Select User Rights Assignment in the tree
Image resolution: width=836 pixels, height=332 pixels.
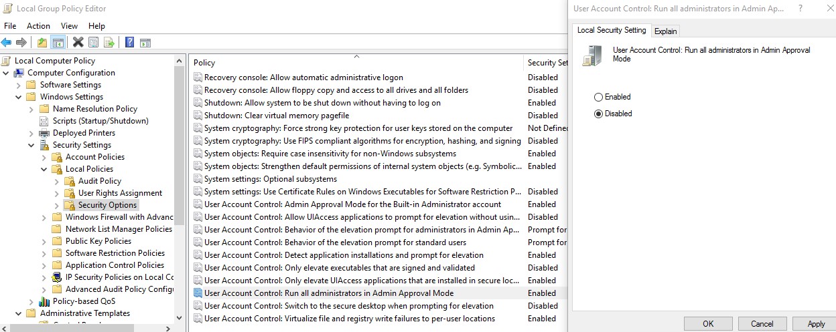tap(120, 193)
